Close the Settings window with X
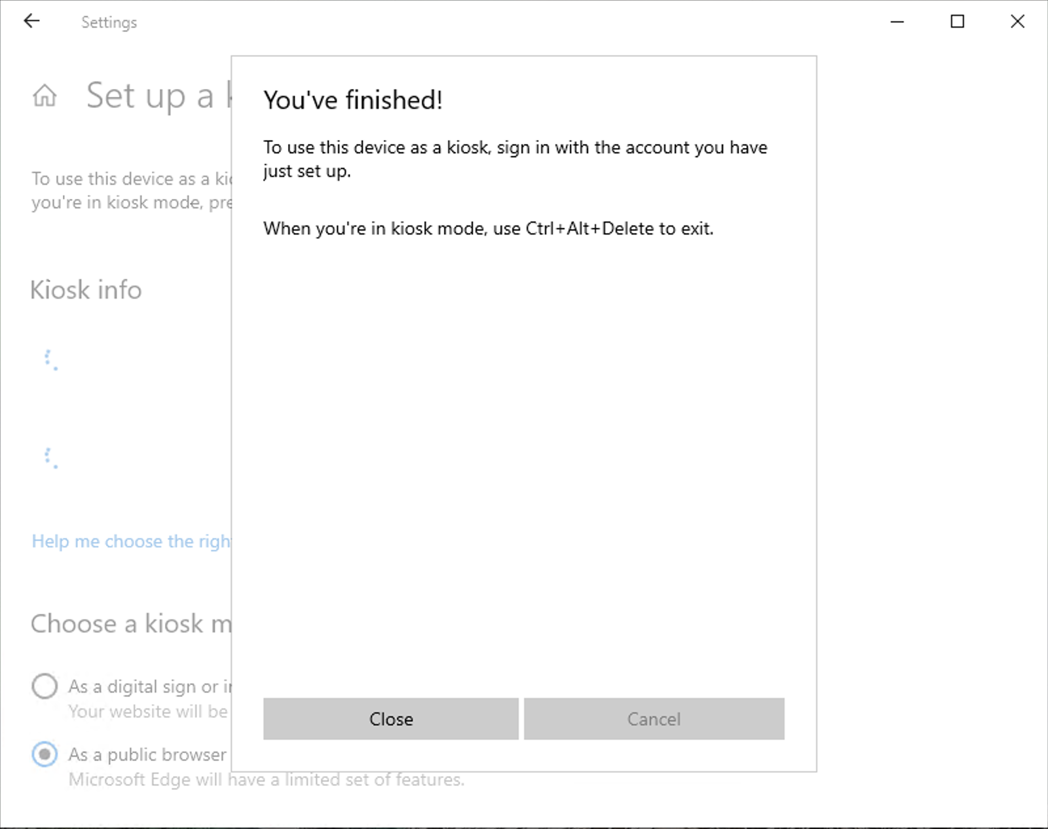The image size is (1048, 829). (1017, 22)
